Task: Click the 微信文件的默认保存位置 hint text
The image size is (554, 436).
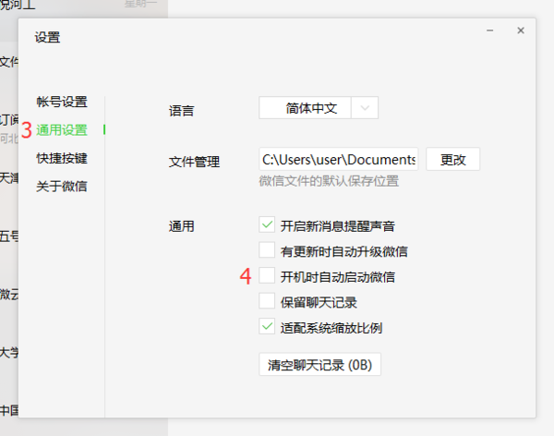Action: point(329,181)
